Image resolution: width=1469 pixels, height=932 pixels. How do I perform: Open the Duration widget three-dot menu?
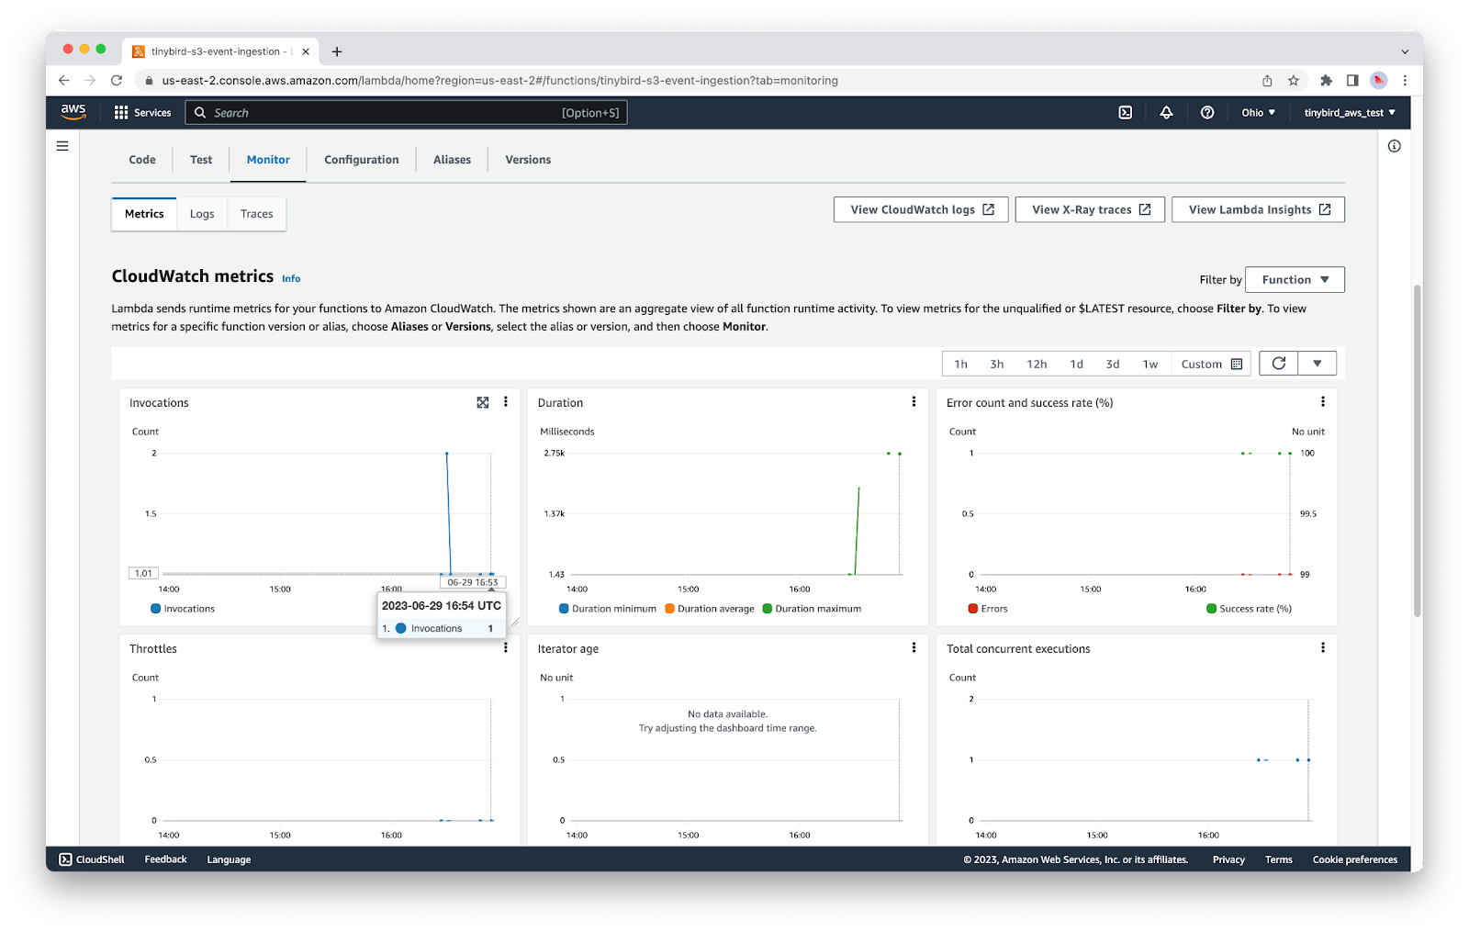coord(914,402)
